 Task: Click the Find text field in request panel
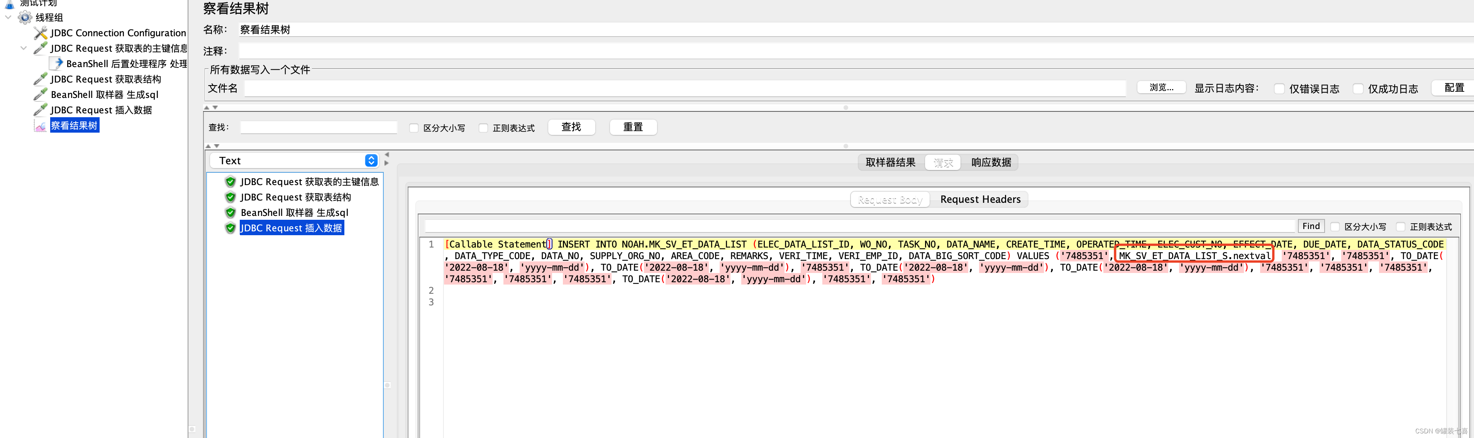tap(859, 226)
